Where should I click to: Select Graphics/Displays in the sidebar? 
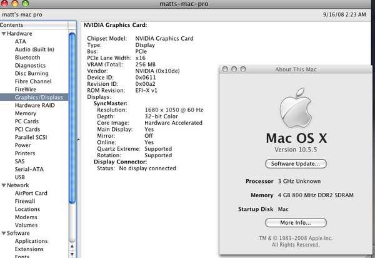click(x=37, y=97)
